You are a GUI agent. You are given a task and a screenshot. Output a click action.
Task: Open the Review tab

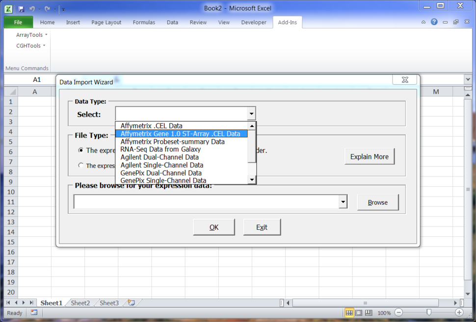point(198,22)
